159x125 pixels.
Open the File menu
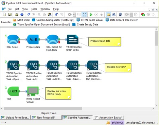10,9
